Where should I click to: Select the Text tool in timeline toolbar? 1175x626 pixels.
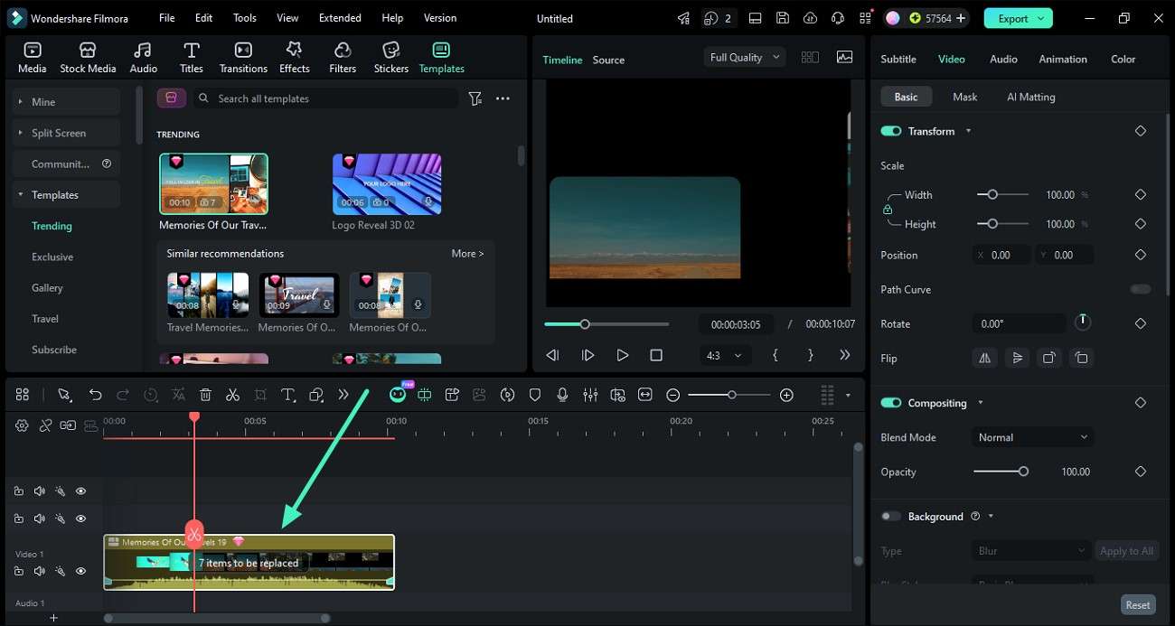[288, 395]
